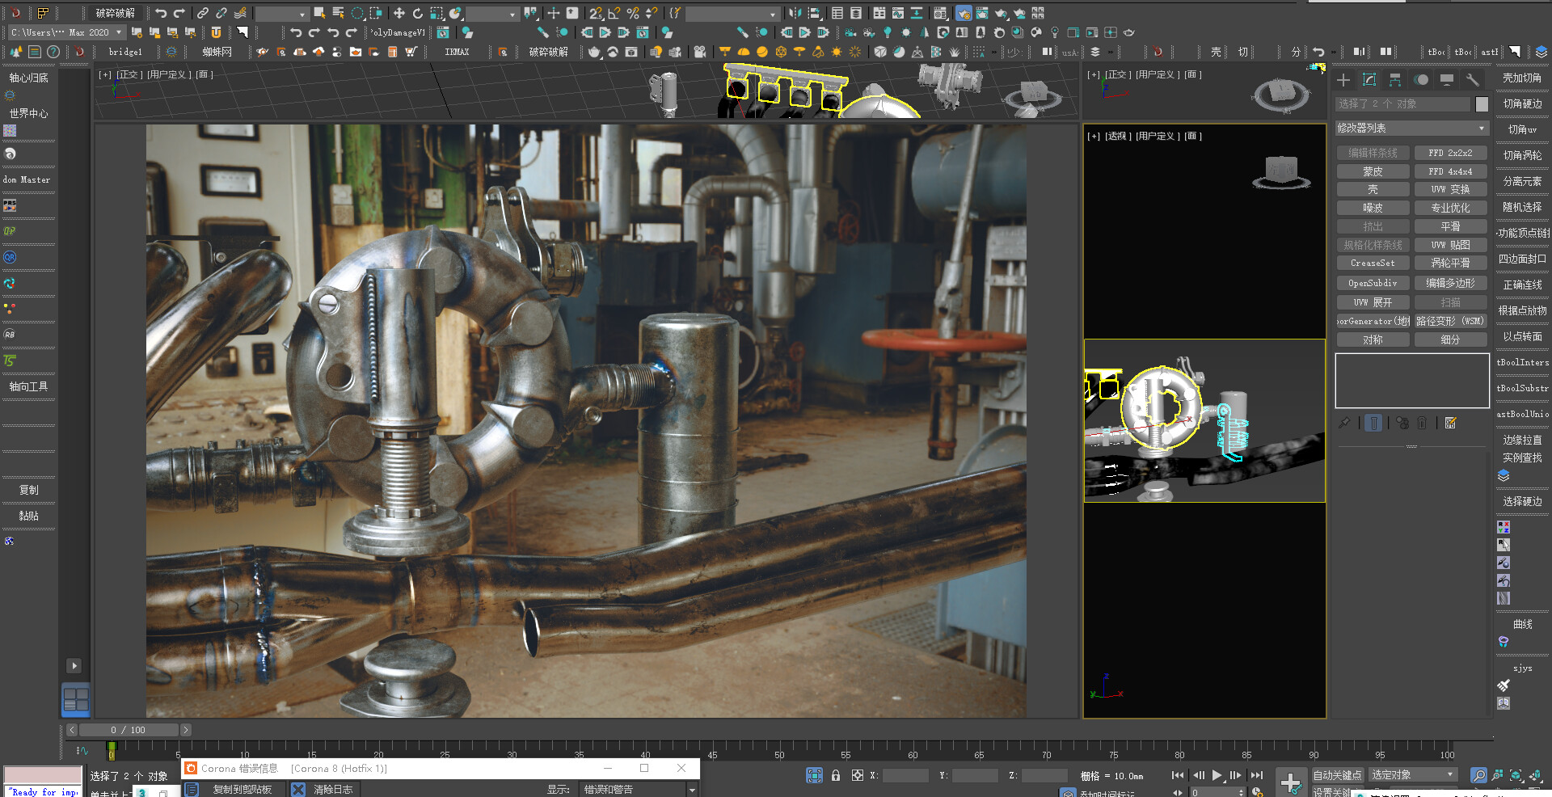Click the Undo arrow in main toolbar
Viewport: 1552px width, 797px height.
(x=161, y=13)
